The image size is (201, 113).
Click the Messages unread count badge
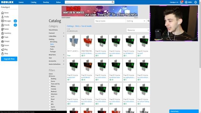pos(15,21)
